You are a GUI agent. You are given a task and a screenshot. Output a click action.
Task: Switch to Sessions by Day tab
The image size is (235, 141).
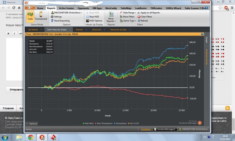click(118, 30)
